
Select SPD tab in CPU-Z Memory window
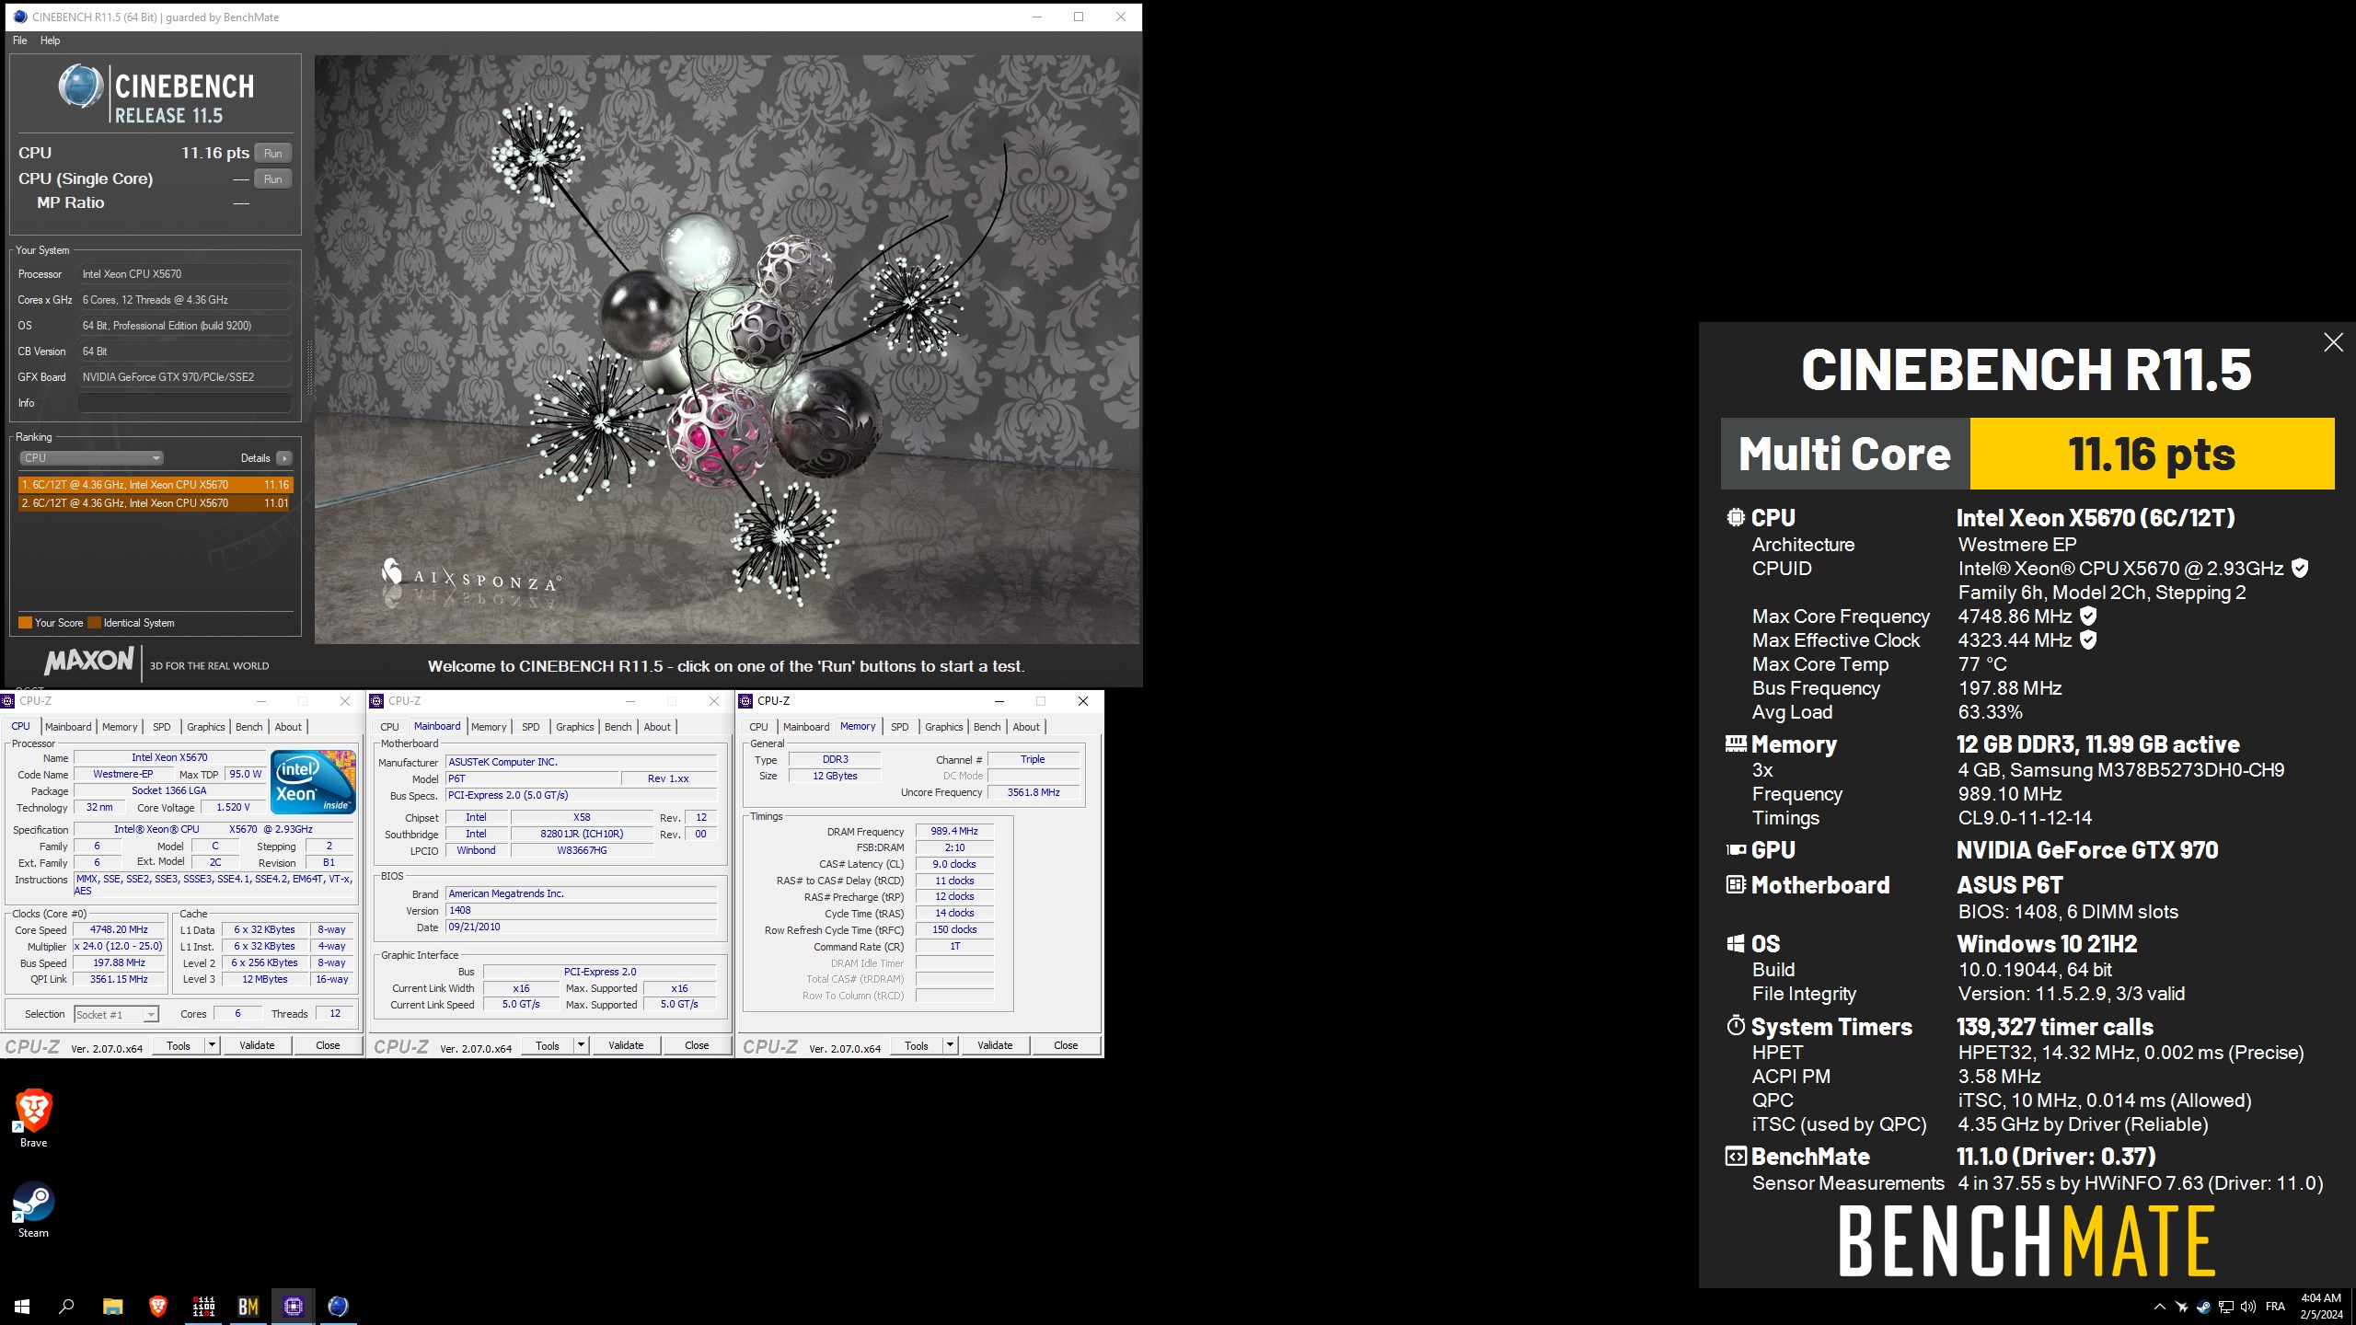point(899,727)
